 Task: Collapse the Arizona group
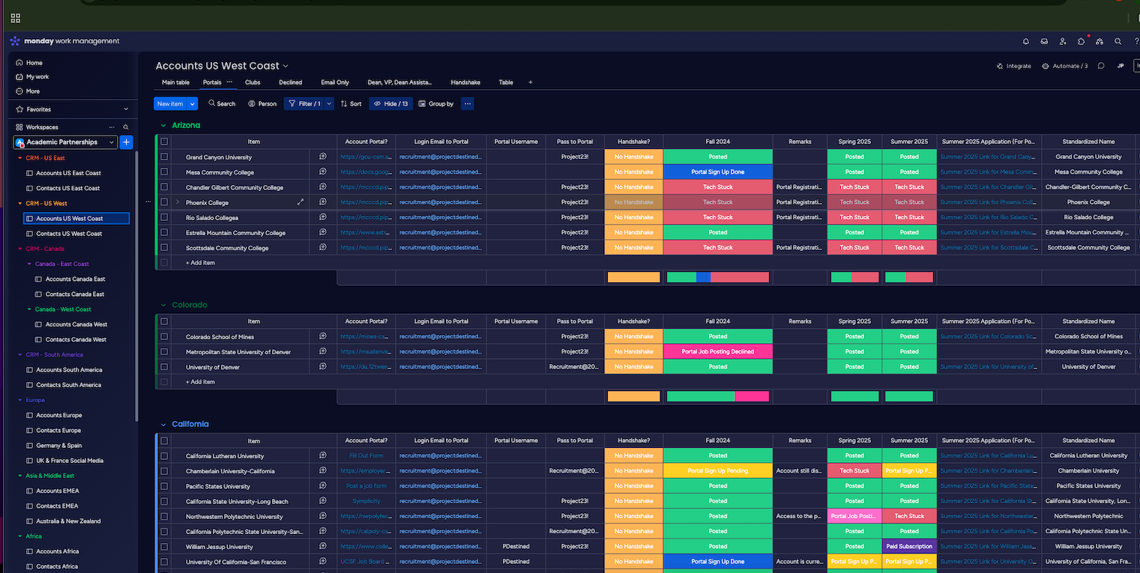(163, 125)
